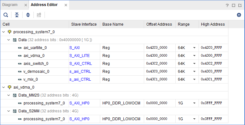Collapse the Data address segment node

[x=9, y=40]
